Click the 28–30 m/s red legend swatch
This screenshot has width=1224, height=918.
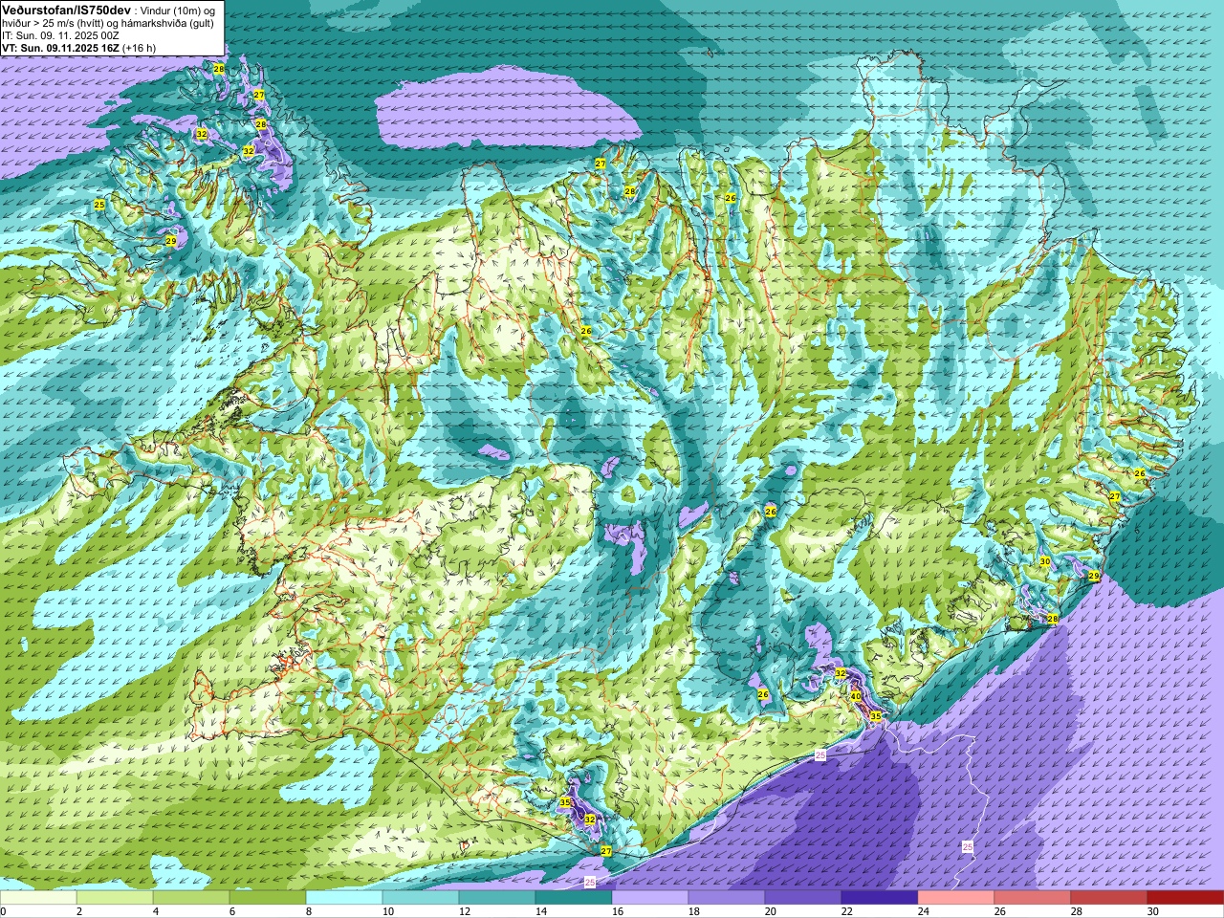click(1109, 898)
